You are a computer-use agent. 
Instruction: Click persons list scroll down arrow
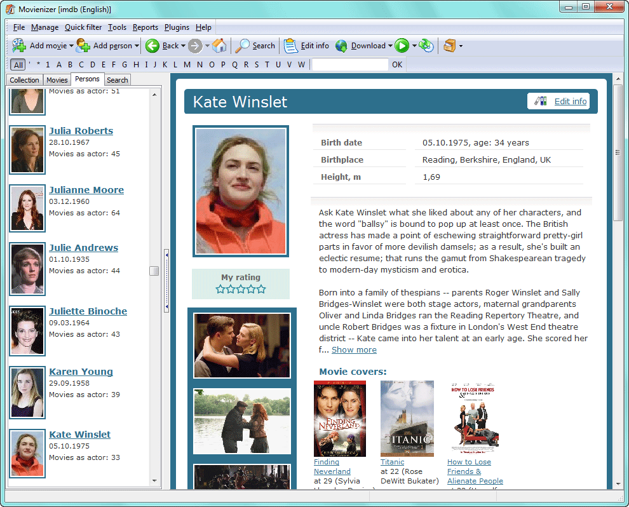tap(154, 480)
